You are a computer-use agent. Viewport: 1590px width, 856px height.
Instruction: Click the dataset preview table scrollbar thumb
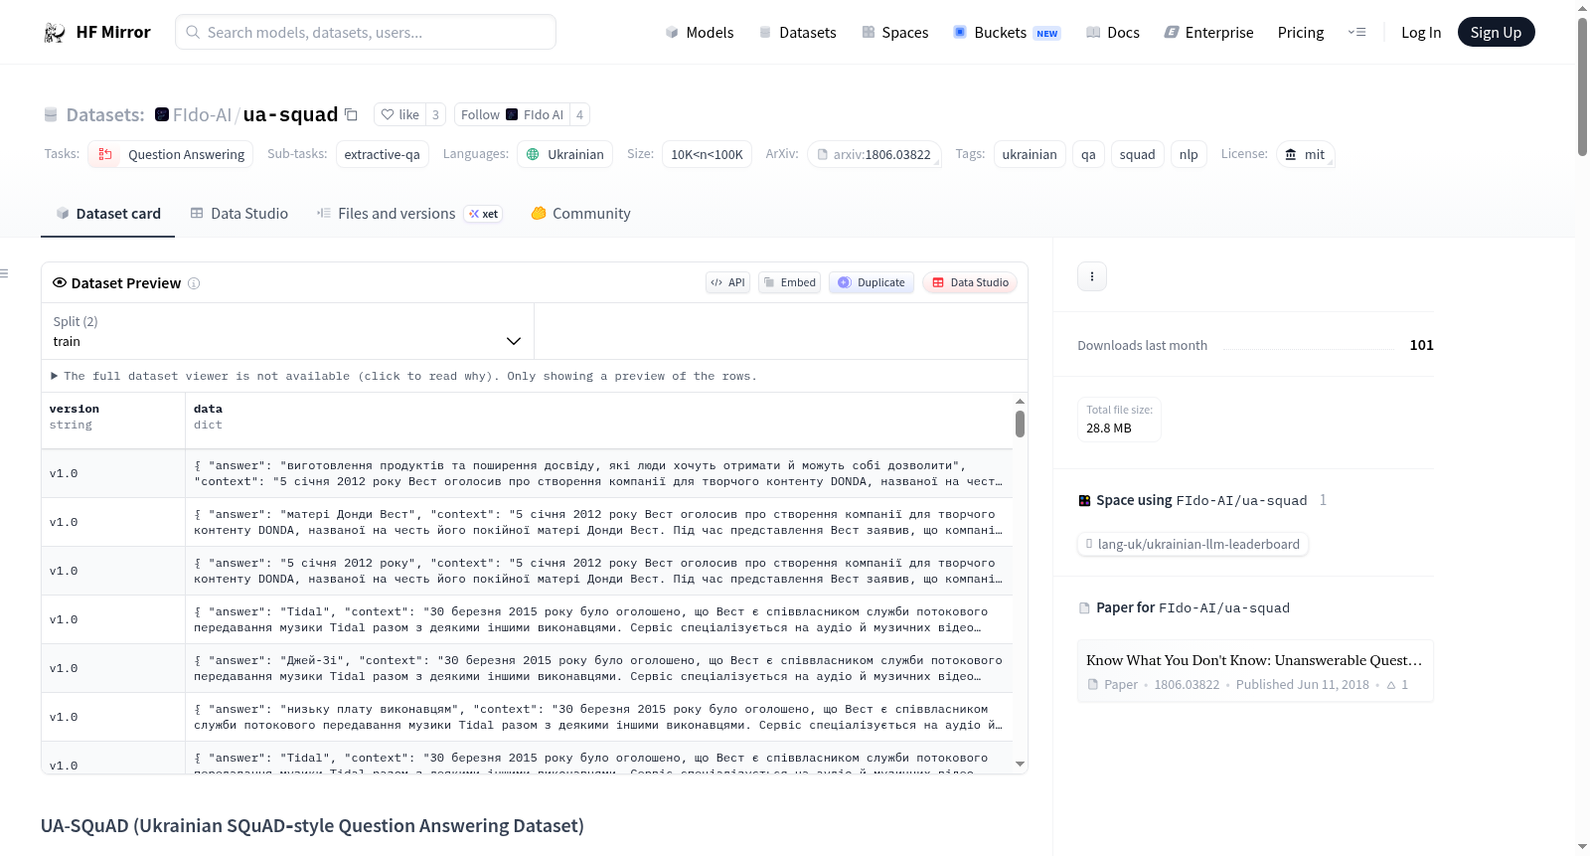click(x=1020, y=425)
